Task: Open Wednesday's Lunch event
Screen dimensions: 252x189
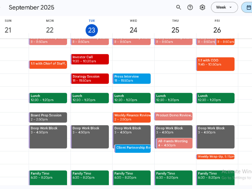Action: click(x=132, y=98)
